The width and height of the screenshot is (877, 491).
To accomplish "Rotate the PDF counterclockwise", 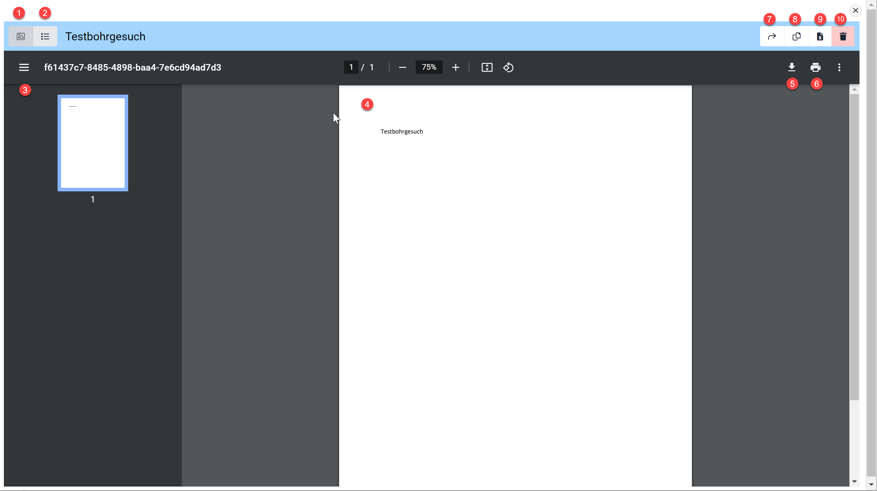I will [x=508, y=67].
